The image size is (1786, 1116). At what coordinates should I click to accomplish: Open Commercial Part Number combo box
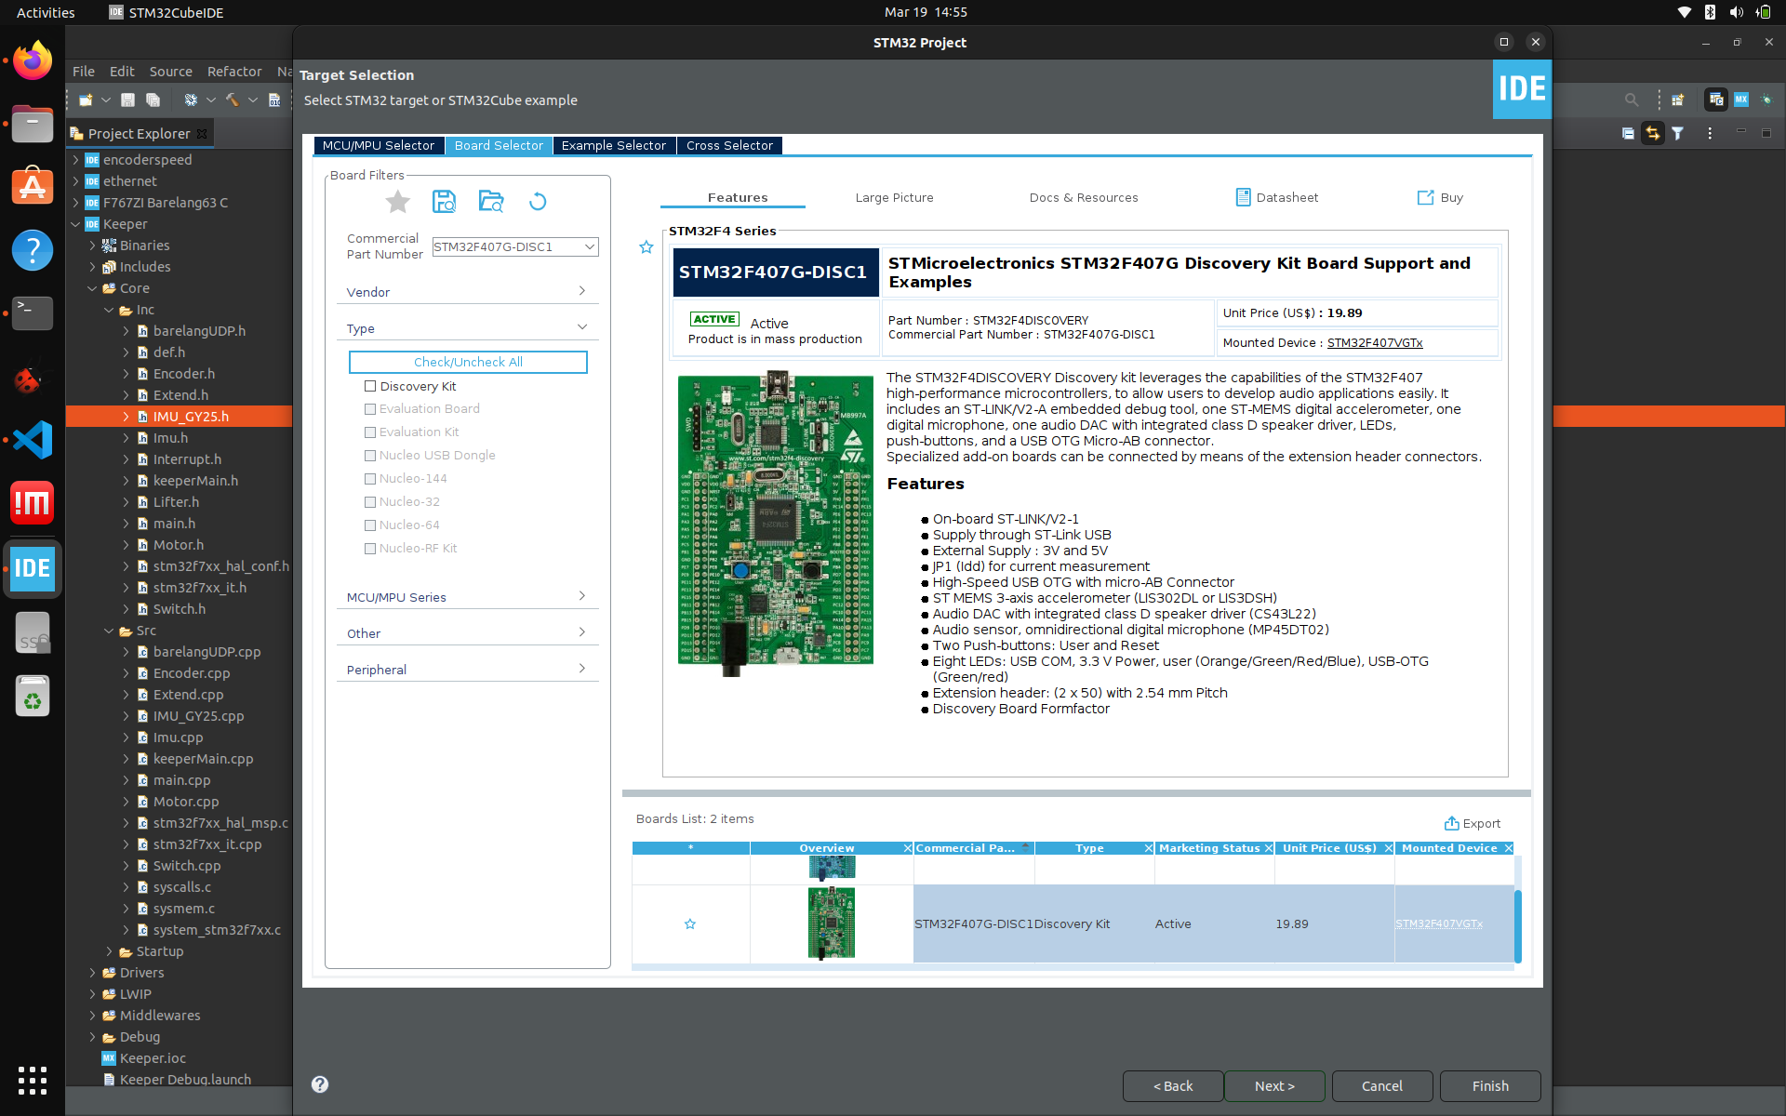coord(515,246)
